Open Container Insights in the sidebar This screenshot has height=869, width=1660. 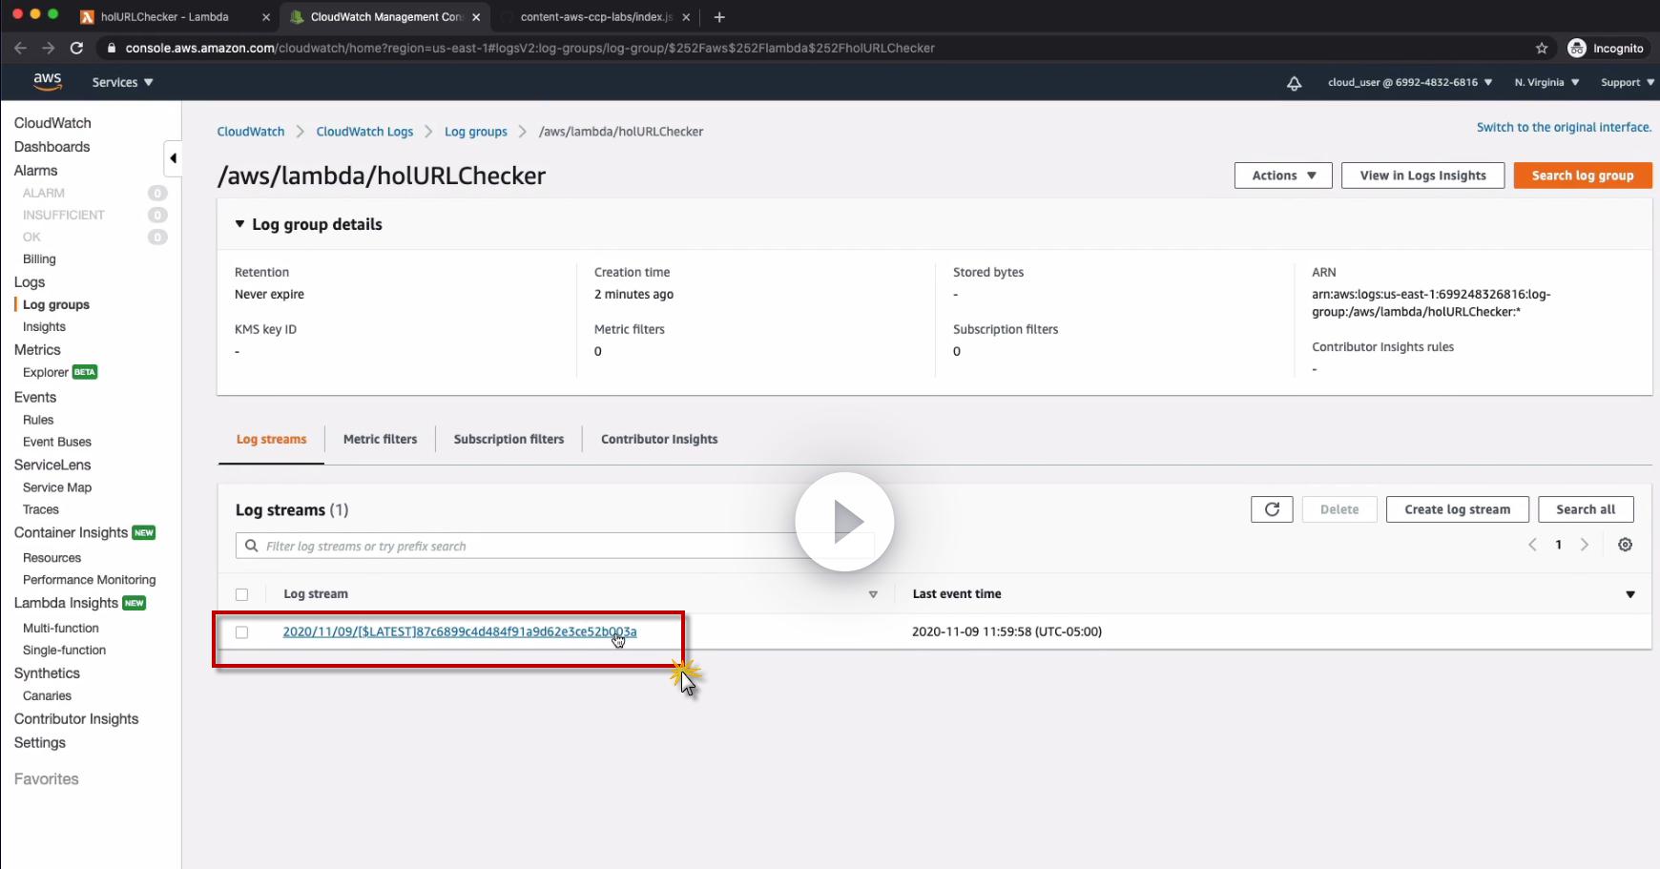tap(72, 533)
